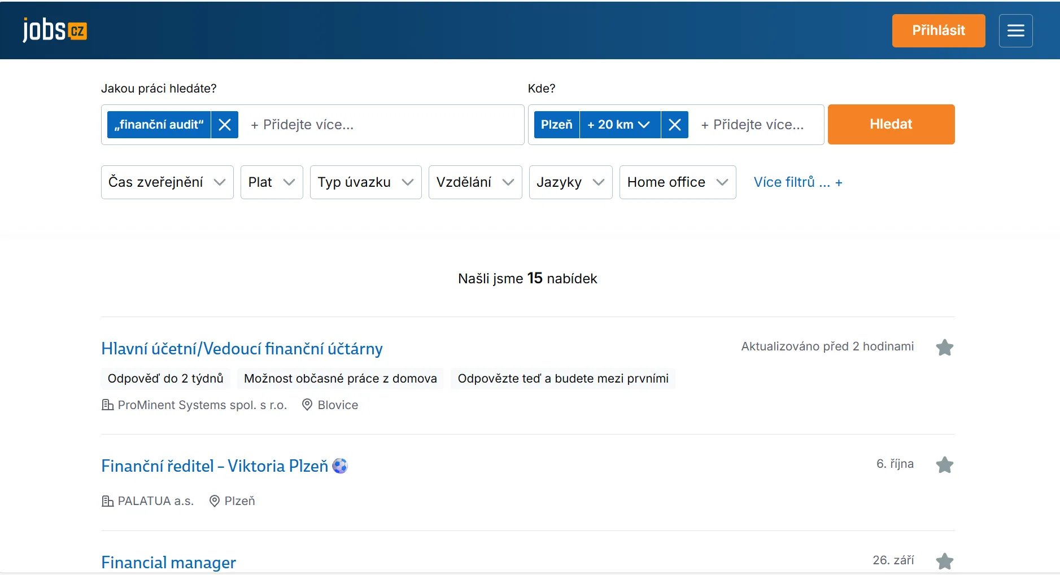Bookmark the Financial manager job star
This screenshot has width=1060, height=575.
pos(944,561)
